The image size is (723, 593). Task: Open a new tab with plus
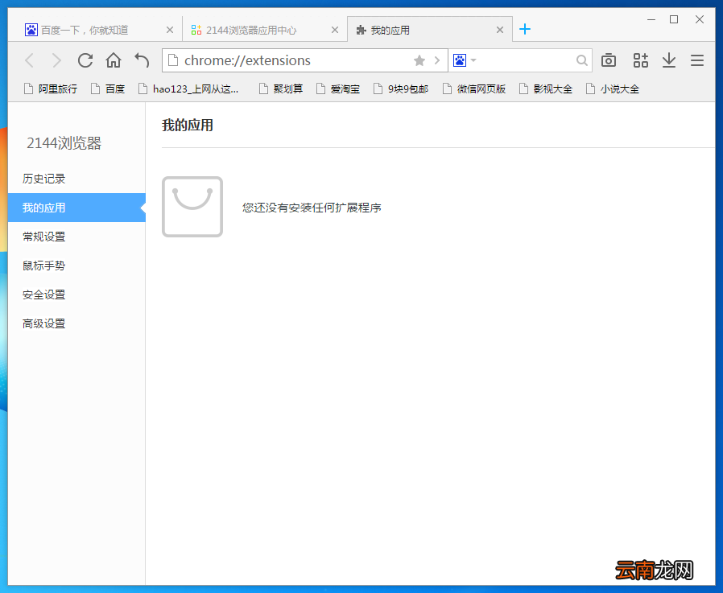[x=525, y=30]
